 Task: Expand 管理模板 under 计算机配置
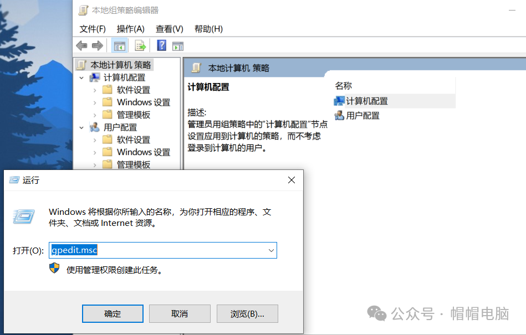click(x=95, y=115)
